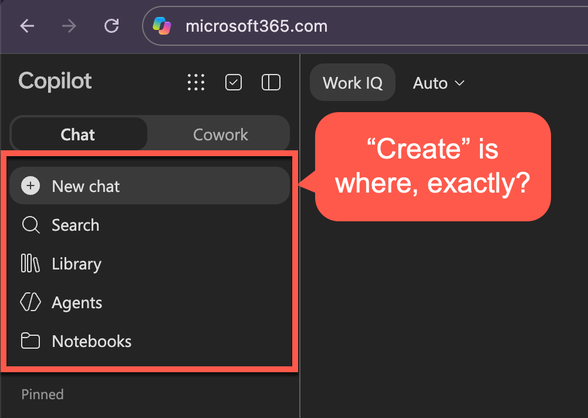
Task: Collapse the sidebar with the panel icon
Action: pyautogui.click(x=271, y=82)
